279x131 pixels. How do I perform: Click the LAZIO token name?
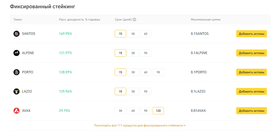27,91
